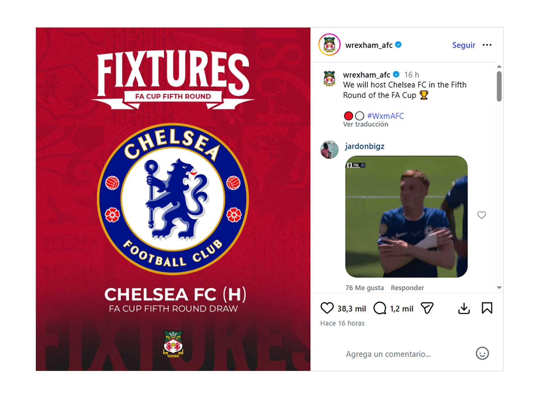Save post with bookmark icon
Screen dimensions: 545x401
coord(487,308)
